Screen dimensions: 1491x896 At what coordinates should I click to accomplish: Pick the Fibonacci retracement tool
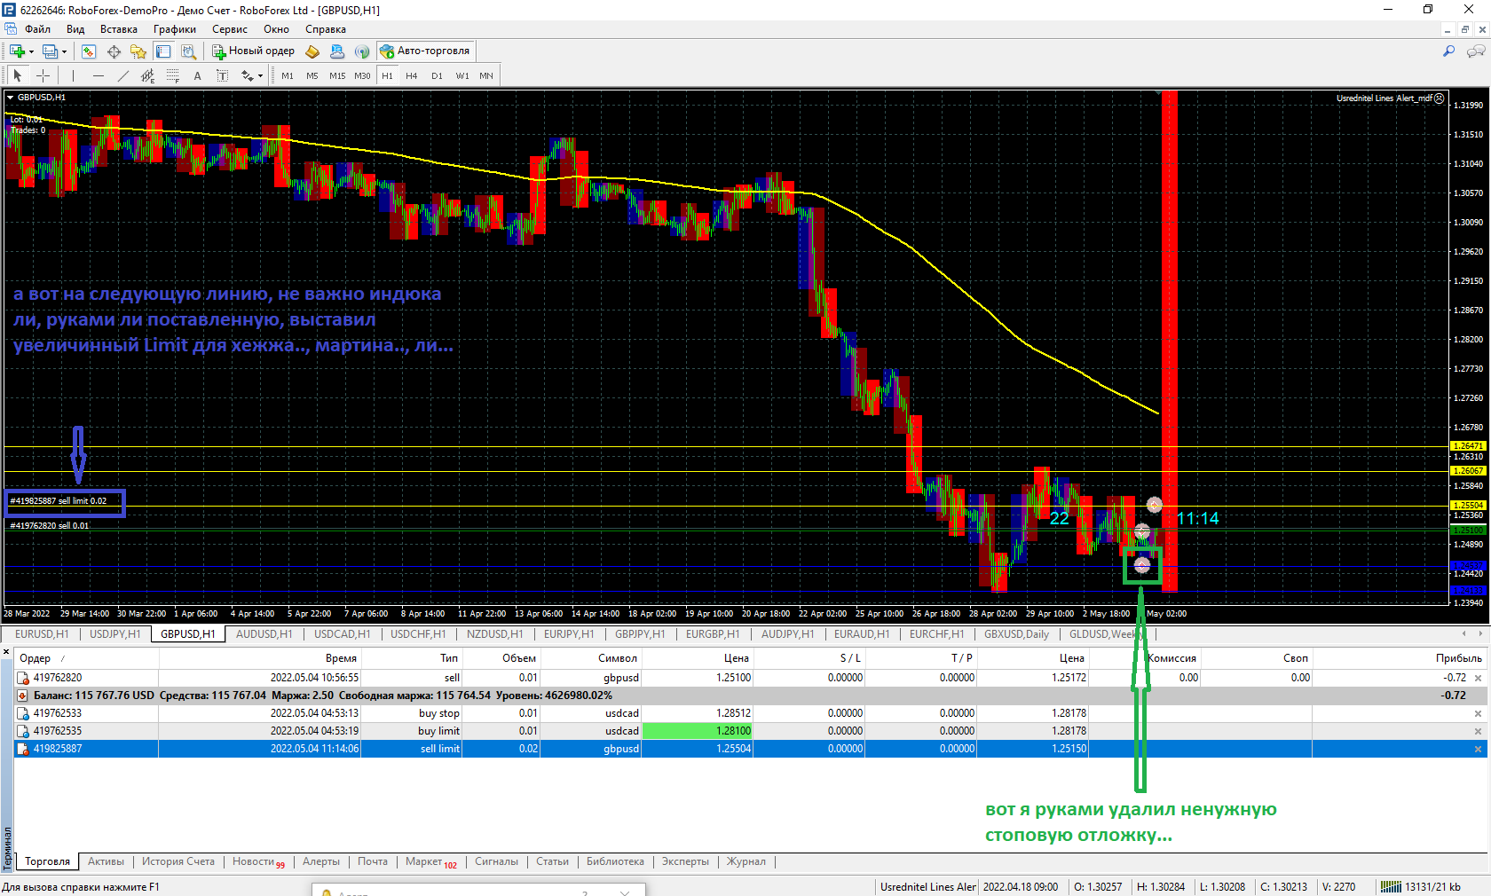173,76
